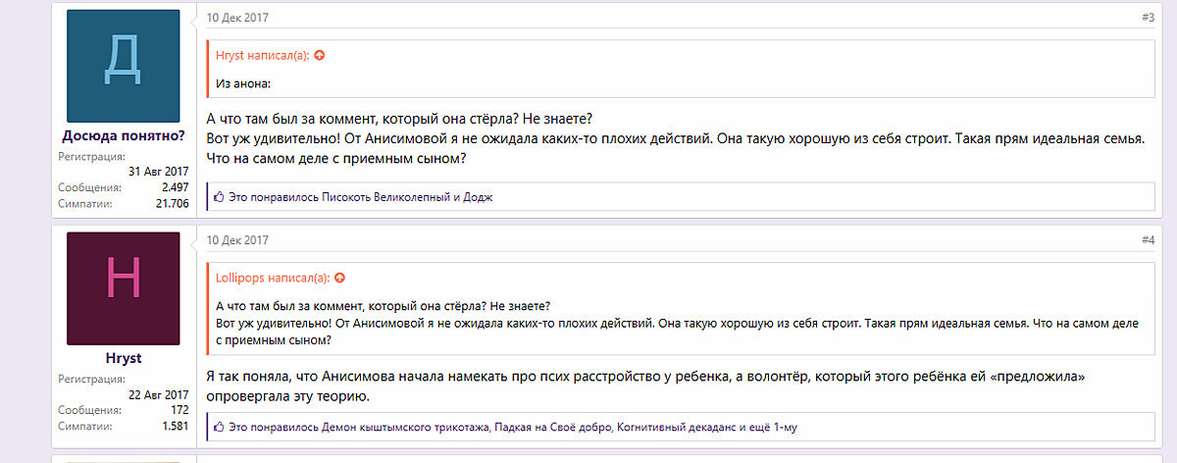Open username link Досюда понятно?
The height and width of the screenshot is (463, 1177).
(x=123, y=136)
